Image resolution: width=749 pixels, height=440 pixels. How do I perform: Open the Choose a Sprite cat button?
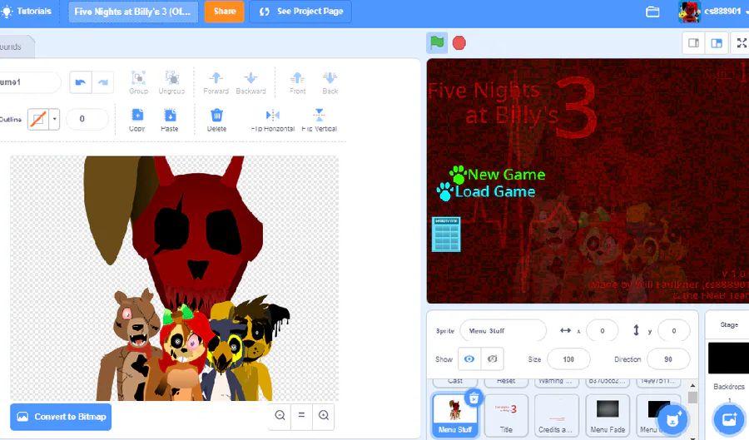673,419
